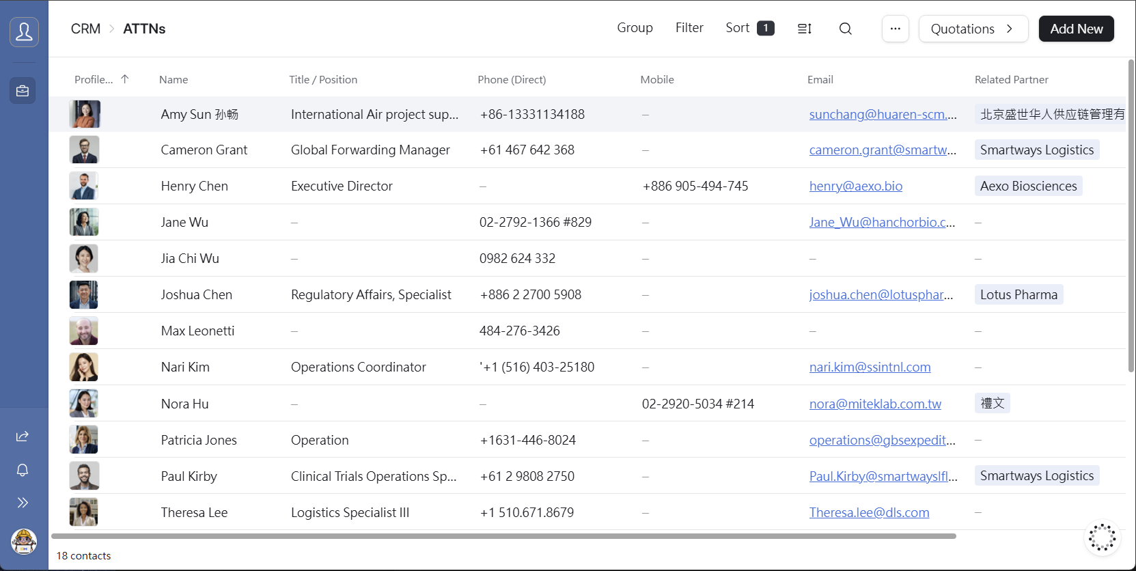1136x571 pixels.
Task: Open Theresa.lee@dls.com email link
Action: pyautogui.click(x=869, y=512)
